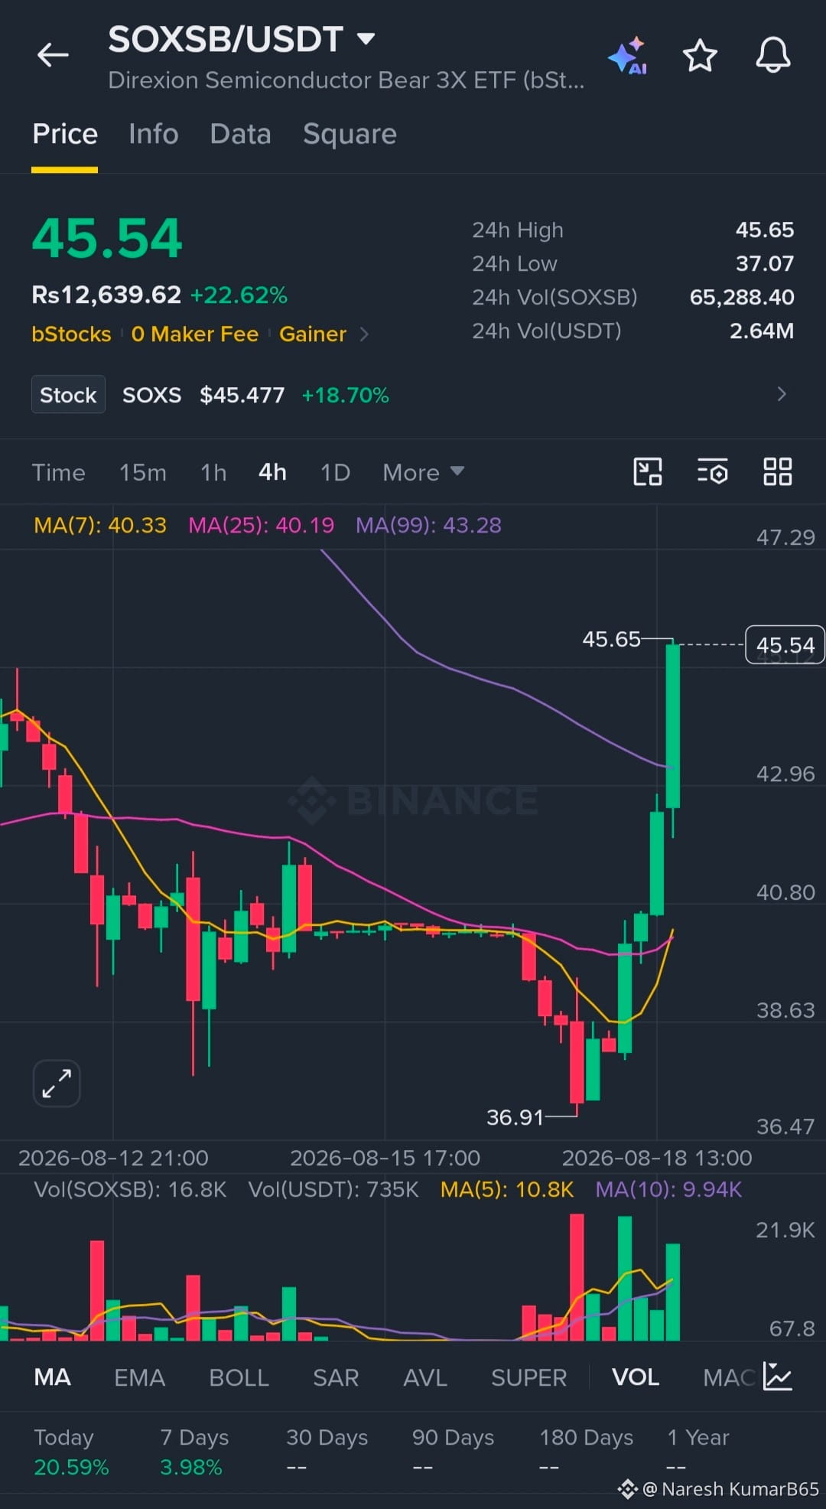
Task: Tap the MA(7): 40.33 legend
Action: coord(100,525)
